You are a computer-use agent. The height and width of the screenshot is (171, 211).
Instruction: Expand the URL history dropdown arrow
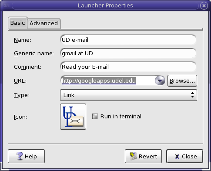(x=160, y=80)
